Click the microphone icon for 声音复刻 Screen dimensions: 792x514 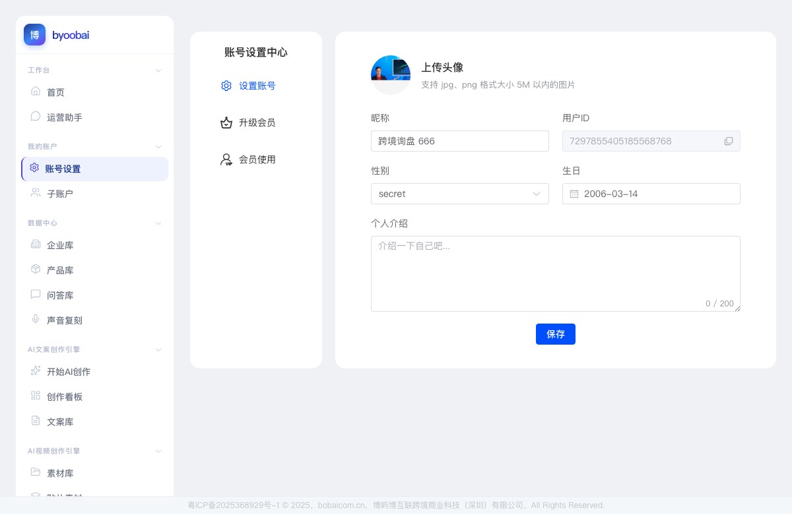click(36, 320)
